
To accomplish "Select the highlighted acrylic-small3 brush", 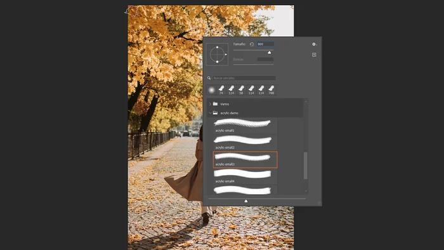I will [x=245, y=160].
